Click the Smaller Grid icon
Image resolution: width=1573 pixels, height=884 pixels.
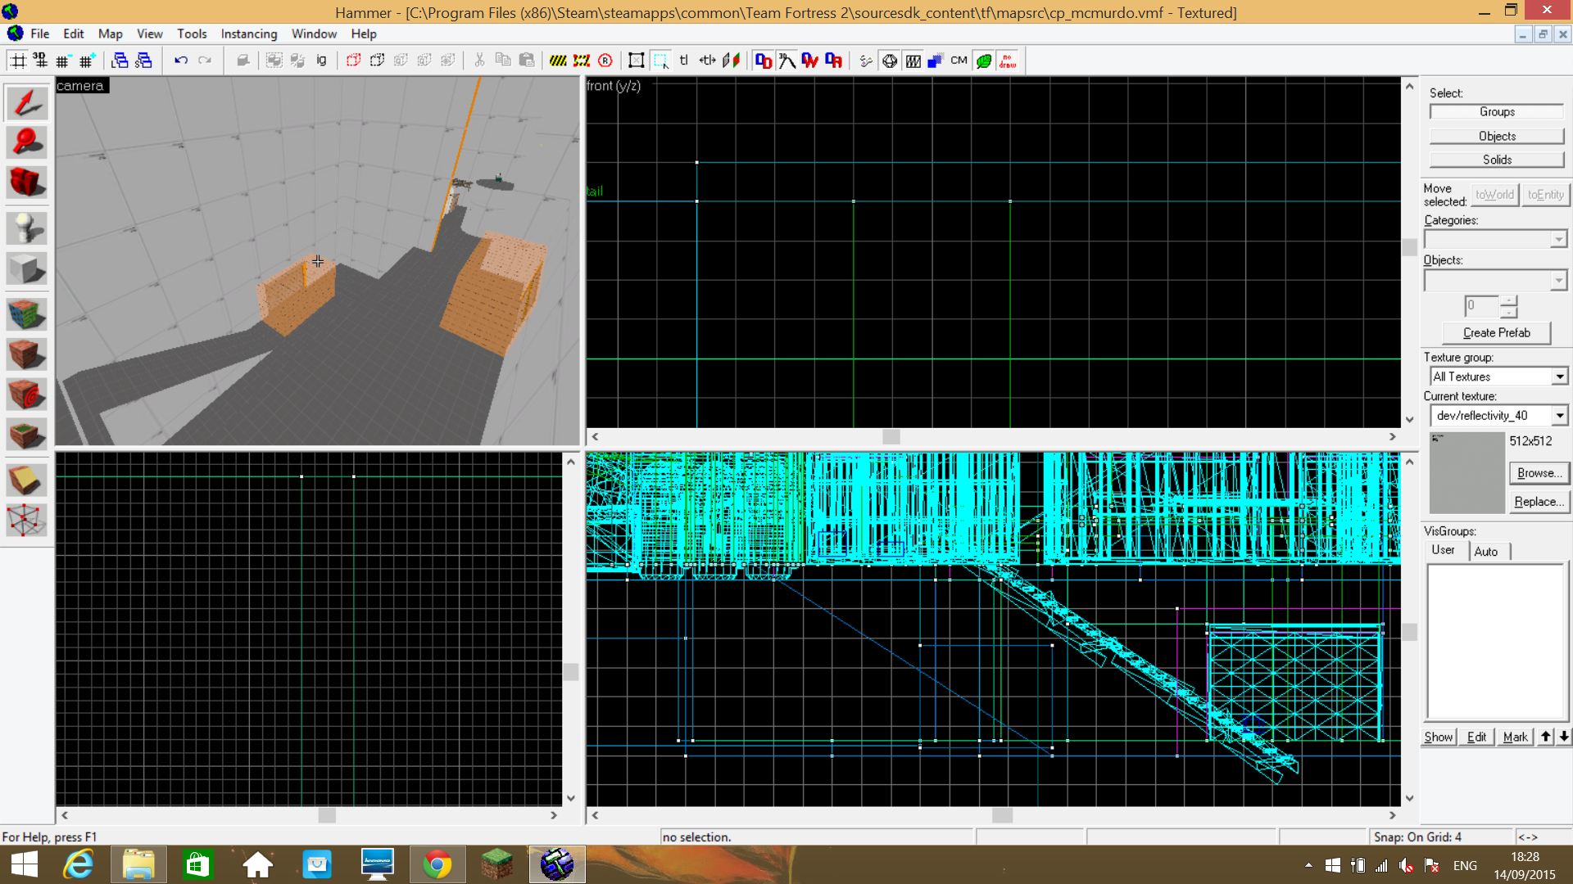(x=63, y=61)
